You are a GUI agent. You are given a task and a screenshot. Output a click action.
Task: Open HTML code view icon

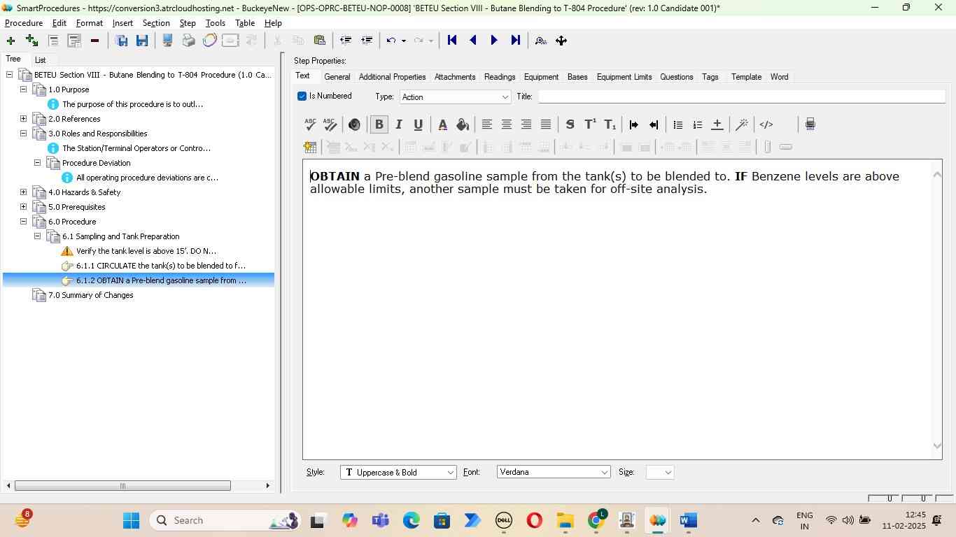(766, 124)
